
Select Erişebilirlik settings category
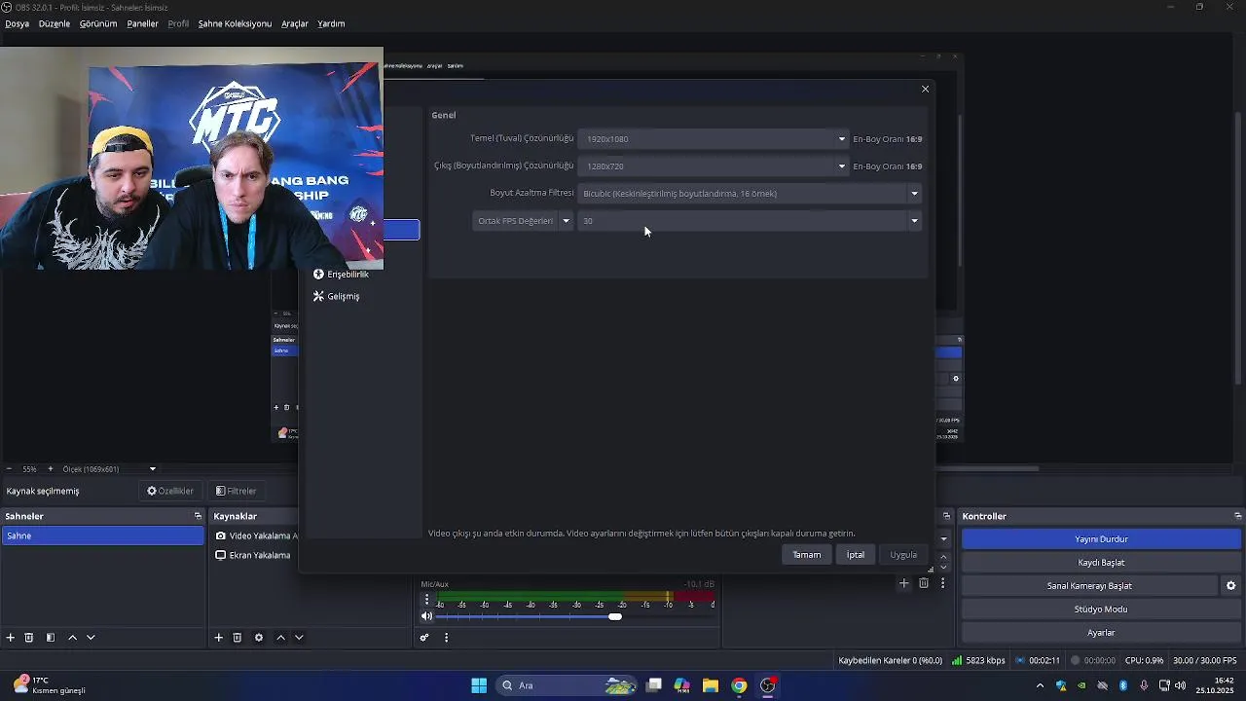point(341,275)
